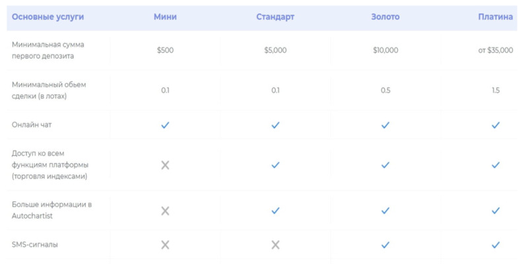Click the $5,000 deposit value for Стандарт
Viewport: 528px width, 264px height.
pyautogui.click(x=275, y=50)
